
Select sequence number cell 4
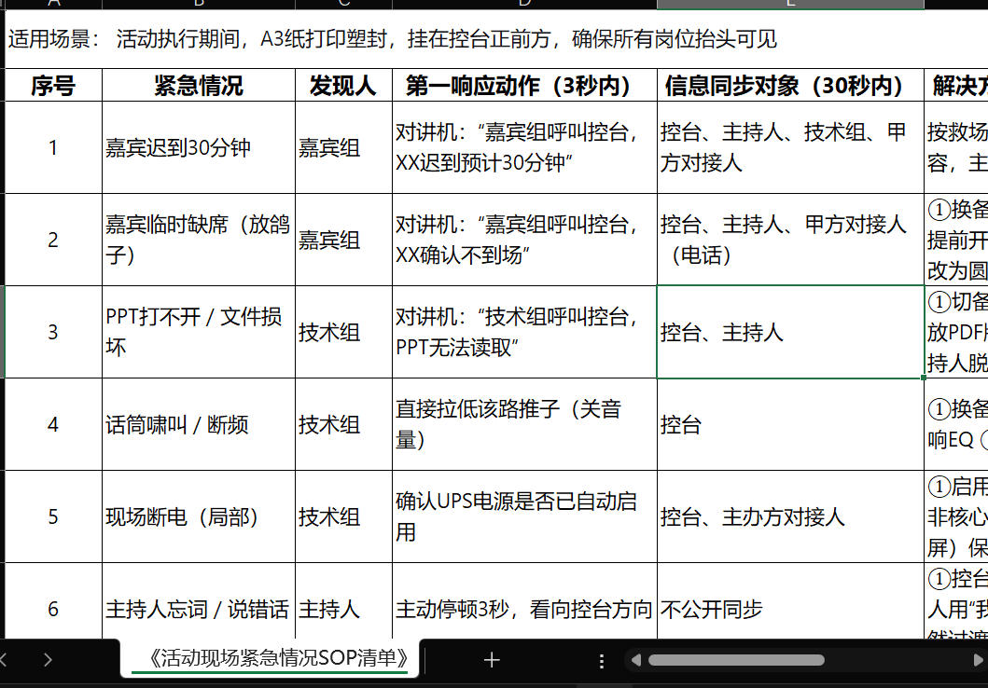(x=53, y=424)
